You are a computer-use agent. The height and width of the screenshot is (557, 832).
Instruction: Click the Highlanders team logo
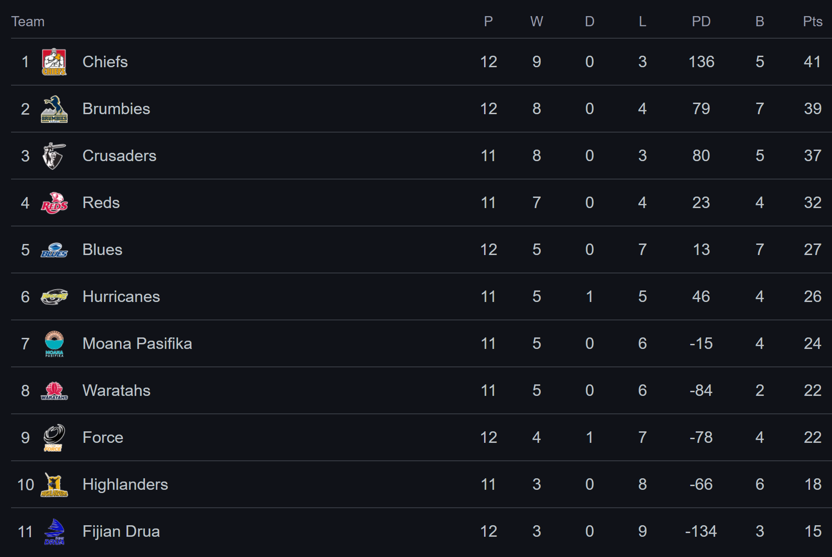point(54,485)
